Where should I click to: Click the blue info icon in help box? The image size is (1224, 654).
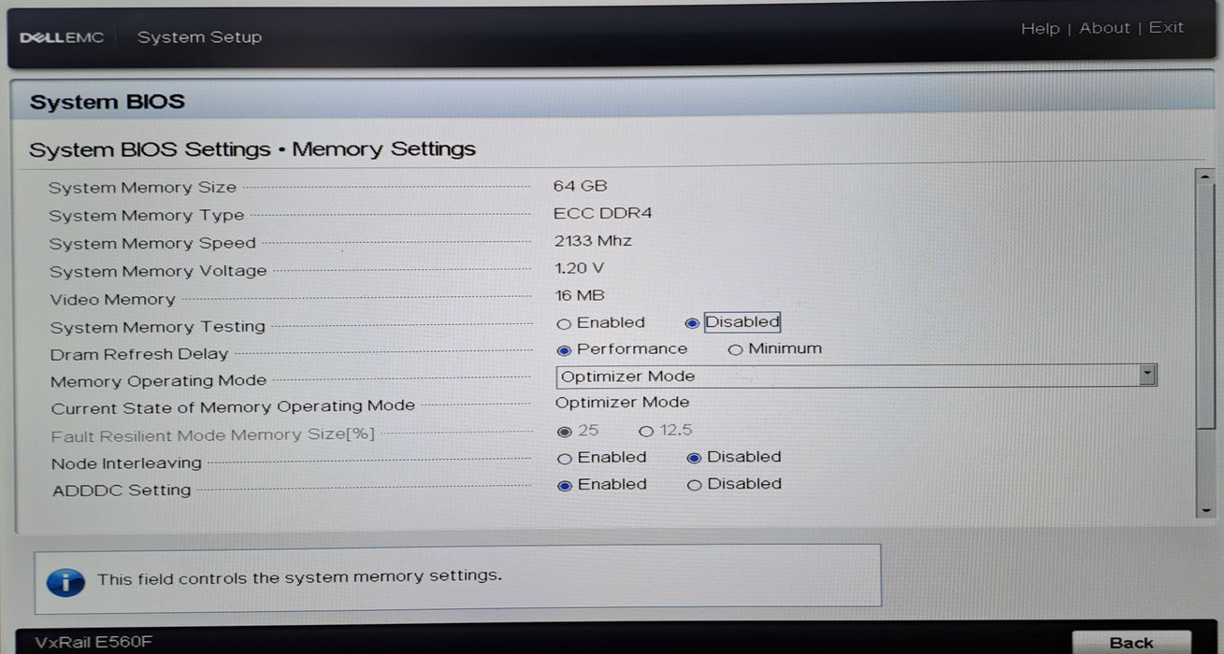pos(65,581)
